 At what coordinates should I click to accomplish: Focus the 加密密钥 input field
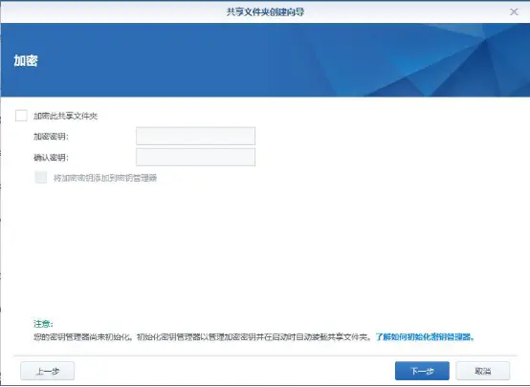pos(195,136)
